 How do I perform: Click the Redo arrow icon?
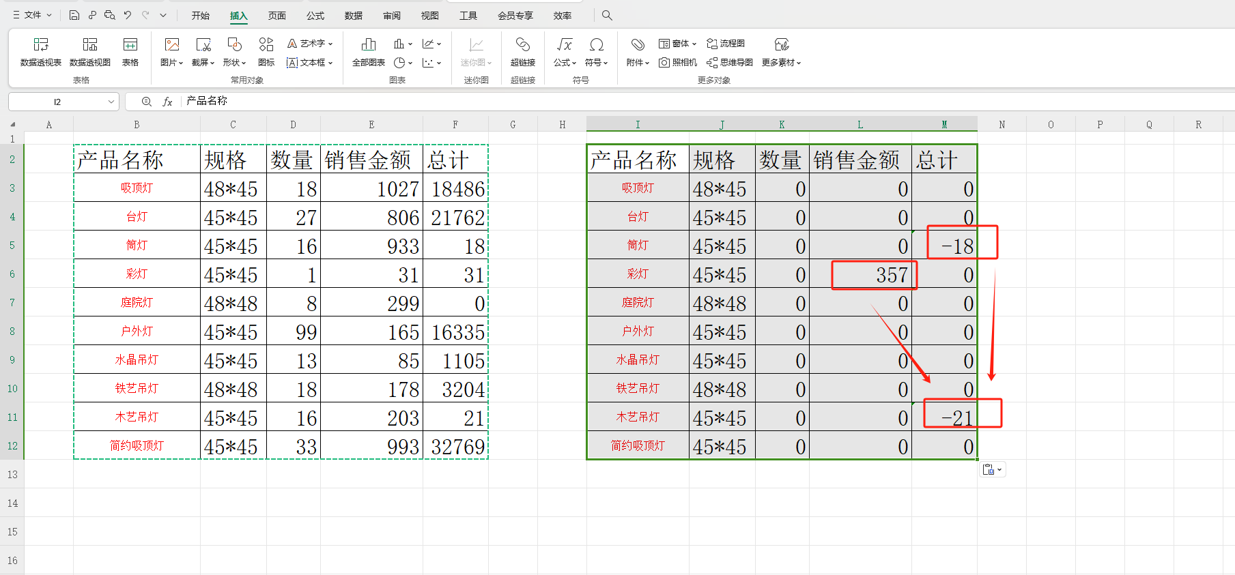coord(145,15)
